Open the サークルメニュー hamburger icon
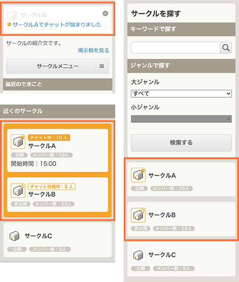 (x=102, y=66)
